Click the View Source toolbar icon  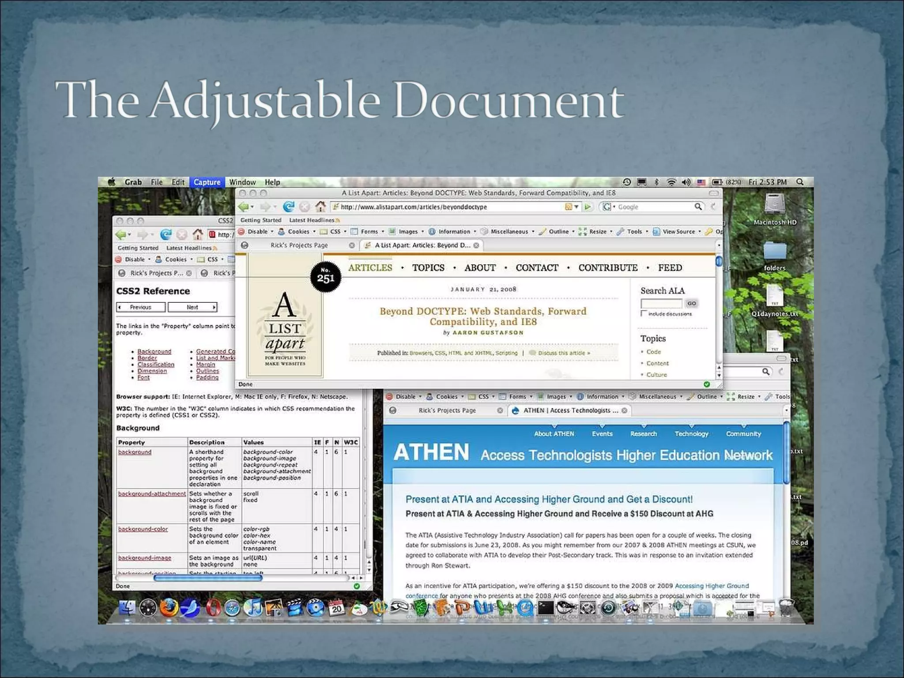pyautogui.click(x=656, y=231)
